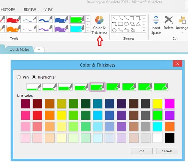Confirm the dialog with OK

tap(142, 151)
